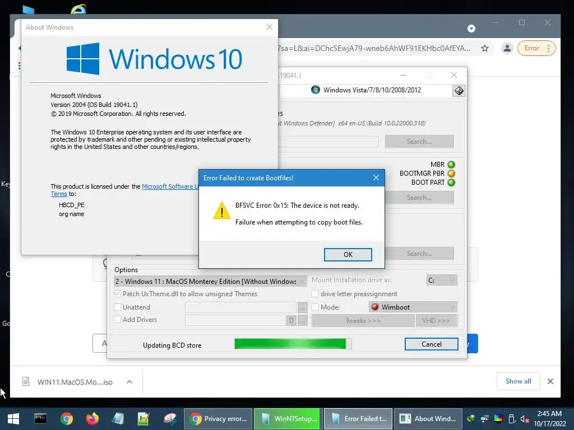This screenshot has height=430, width=574.
Task: Switch to Error Failed taskbar window
Action: tap(358, 419)
